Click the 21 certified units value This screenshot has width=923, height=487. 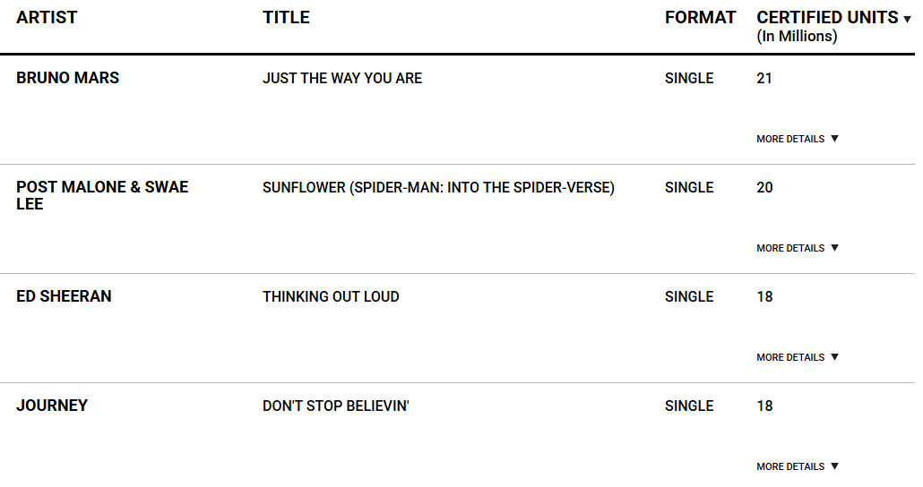(x=764, y=78)
